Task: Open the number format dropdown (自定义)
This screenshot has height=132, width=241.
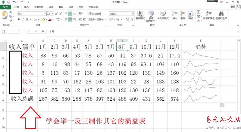Action: (x=132, y=14)
